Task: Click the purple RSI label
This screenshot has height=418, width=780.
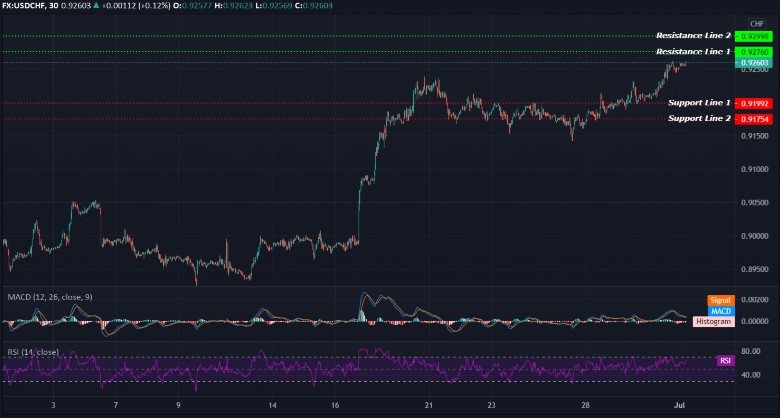Action: click(725, 361)
